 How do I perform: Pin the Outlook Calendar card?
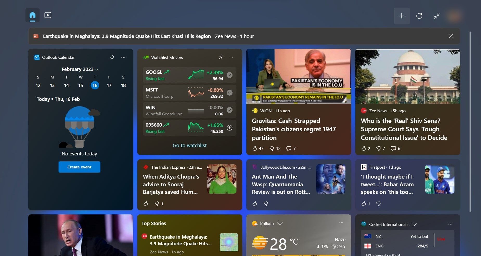(112, 57)
